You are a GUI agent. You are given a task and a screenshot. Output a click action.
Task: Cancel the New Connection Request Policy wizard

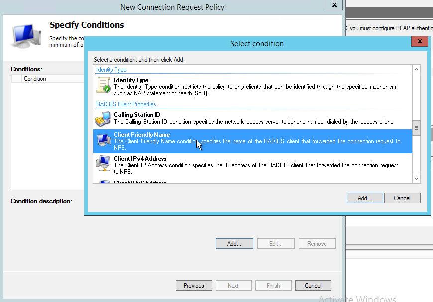point(313,286)
